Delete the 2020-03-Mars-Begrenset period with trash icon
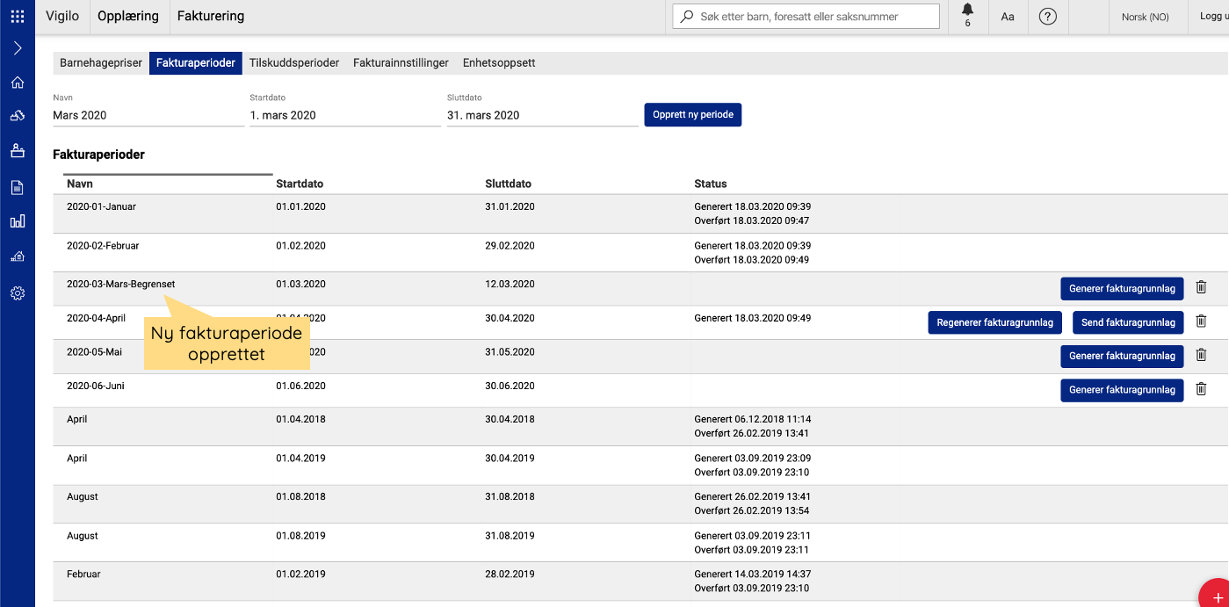This screenshot has height=607, width=1229. 1201,287
